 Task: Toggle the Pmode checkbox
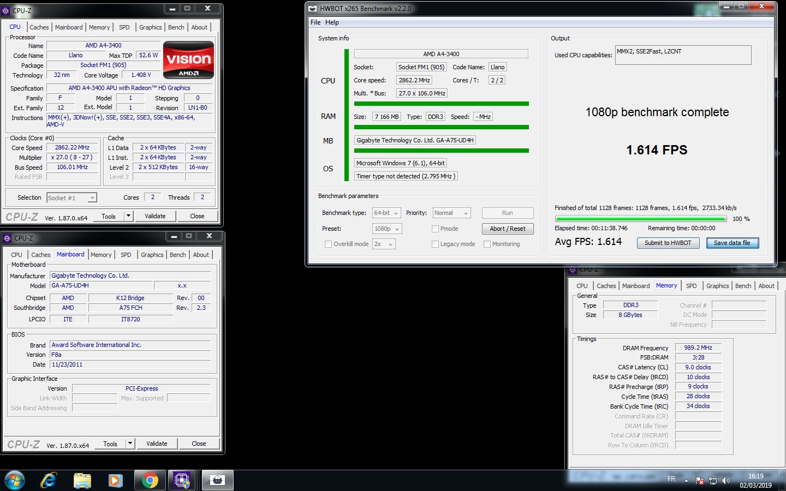tap(435, 229)
